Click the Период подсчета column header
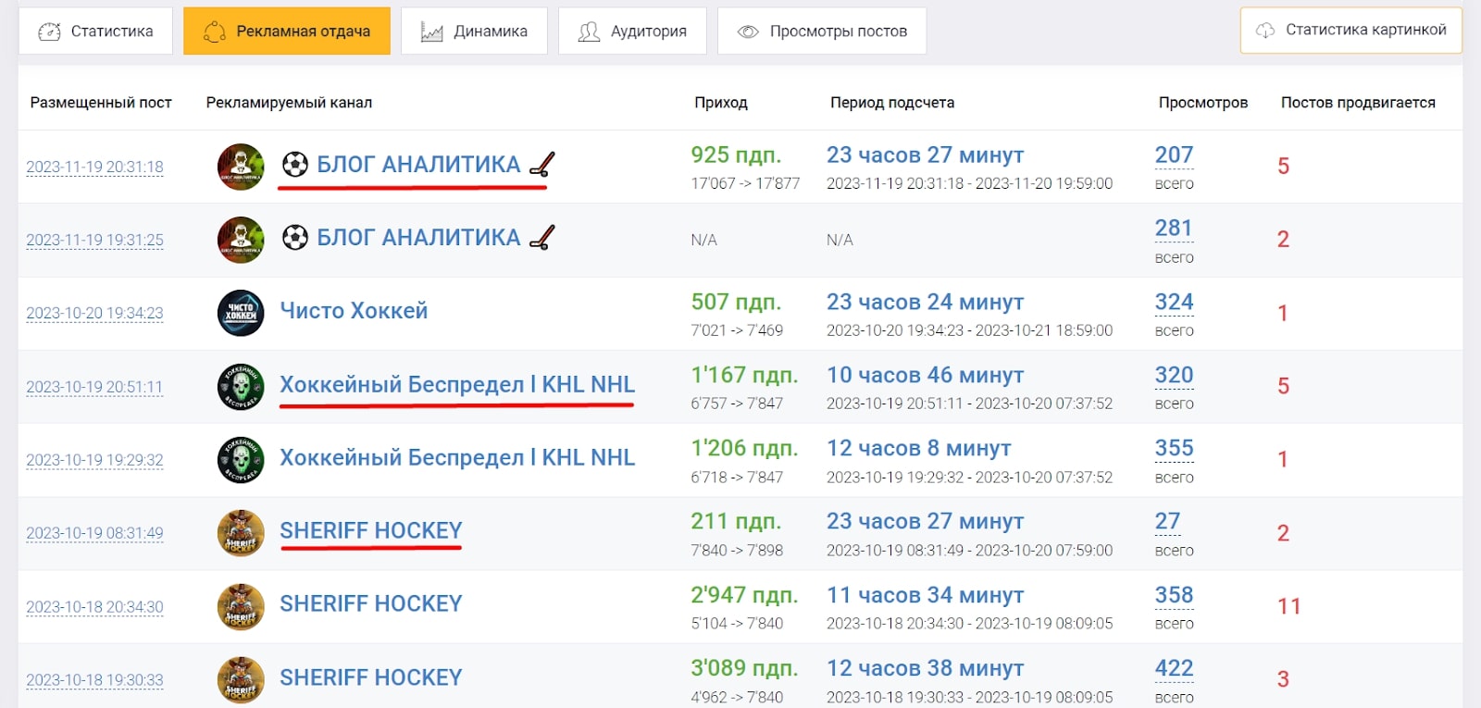The width and height of the screenshot is (1481, 708). point(892,103)
